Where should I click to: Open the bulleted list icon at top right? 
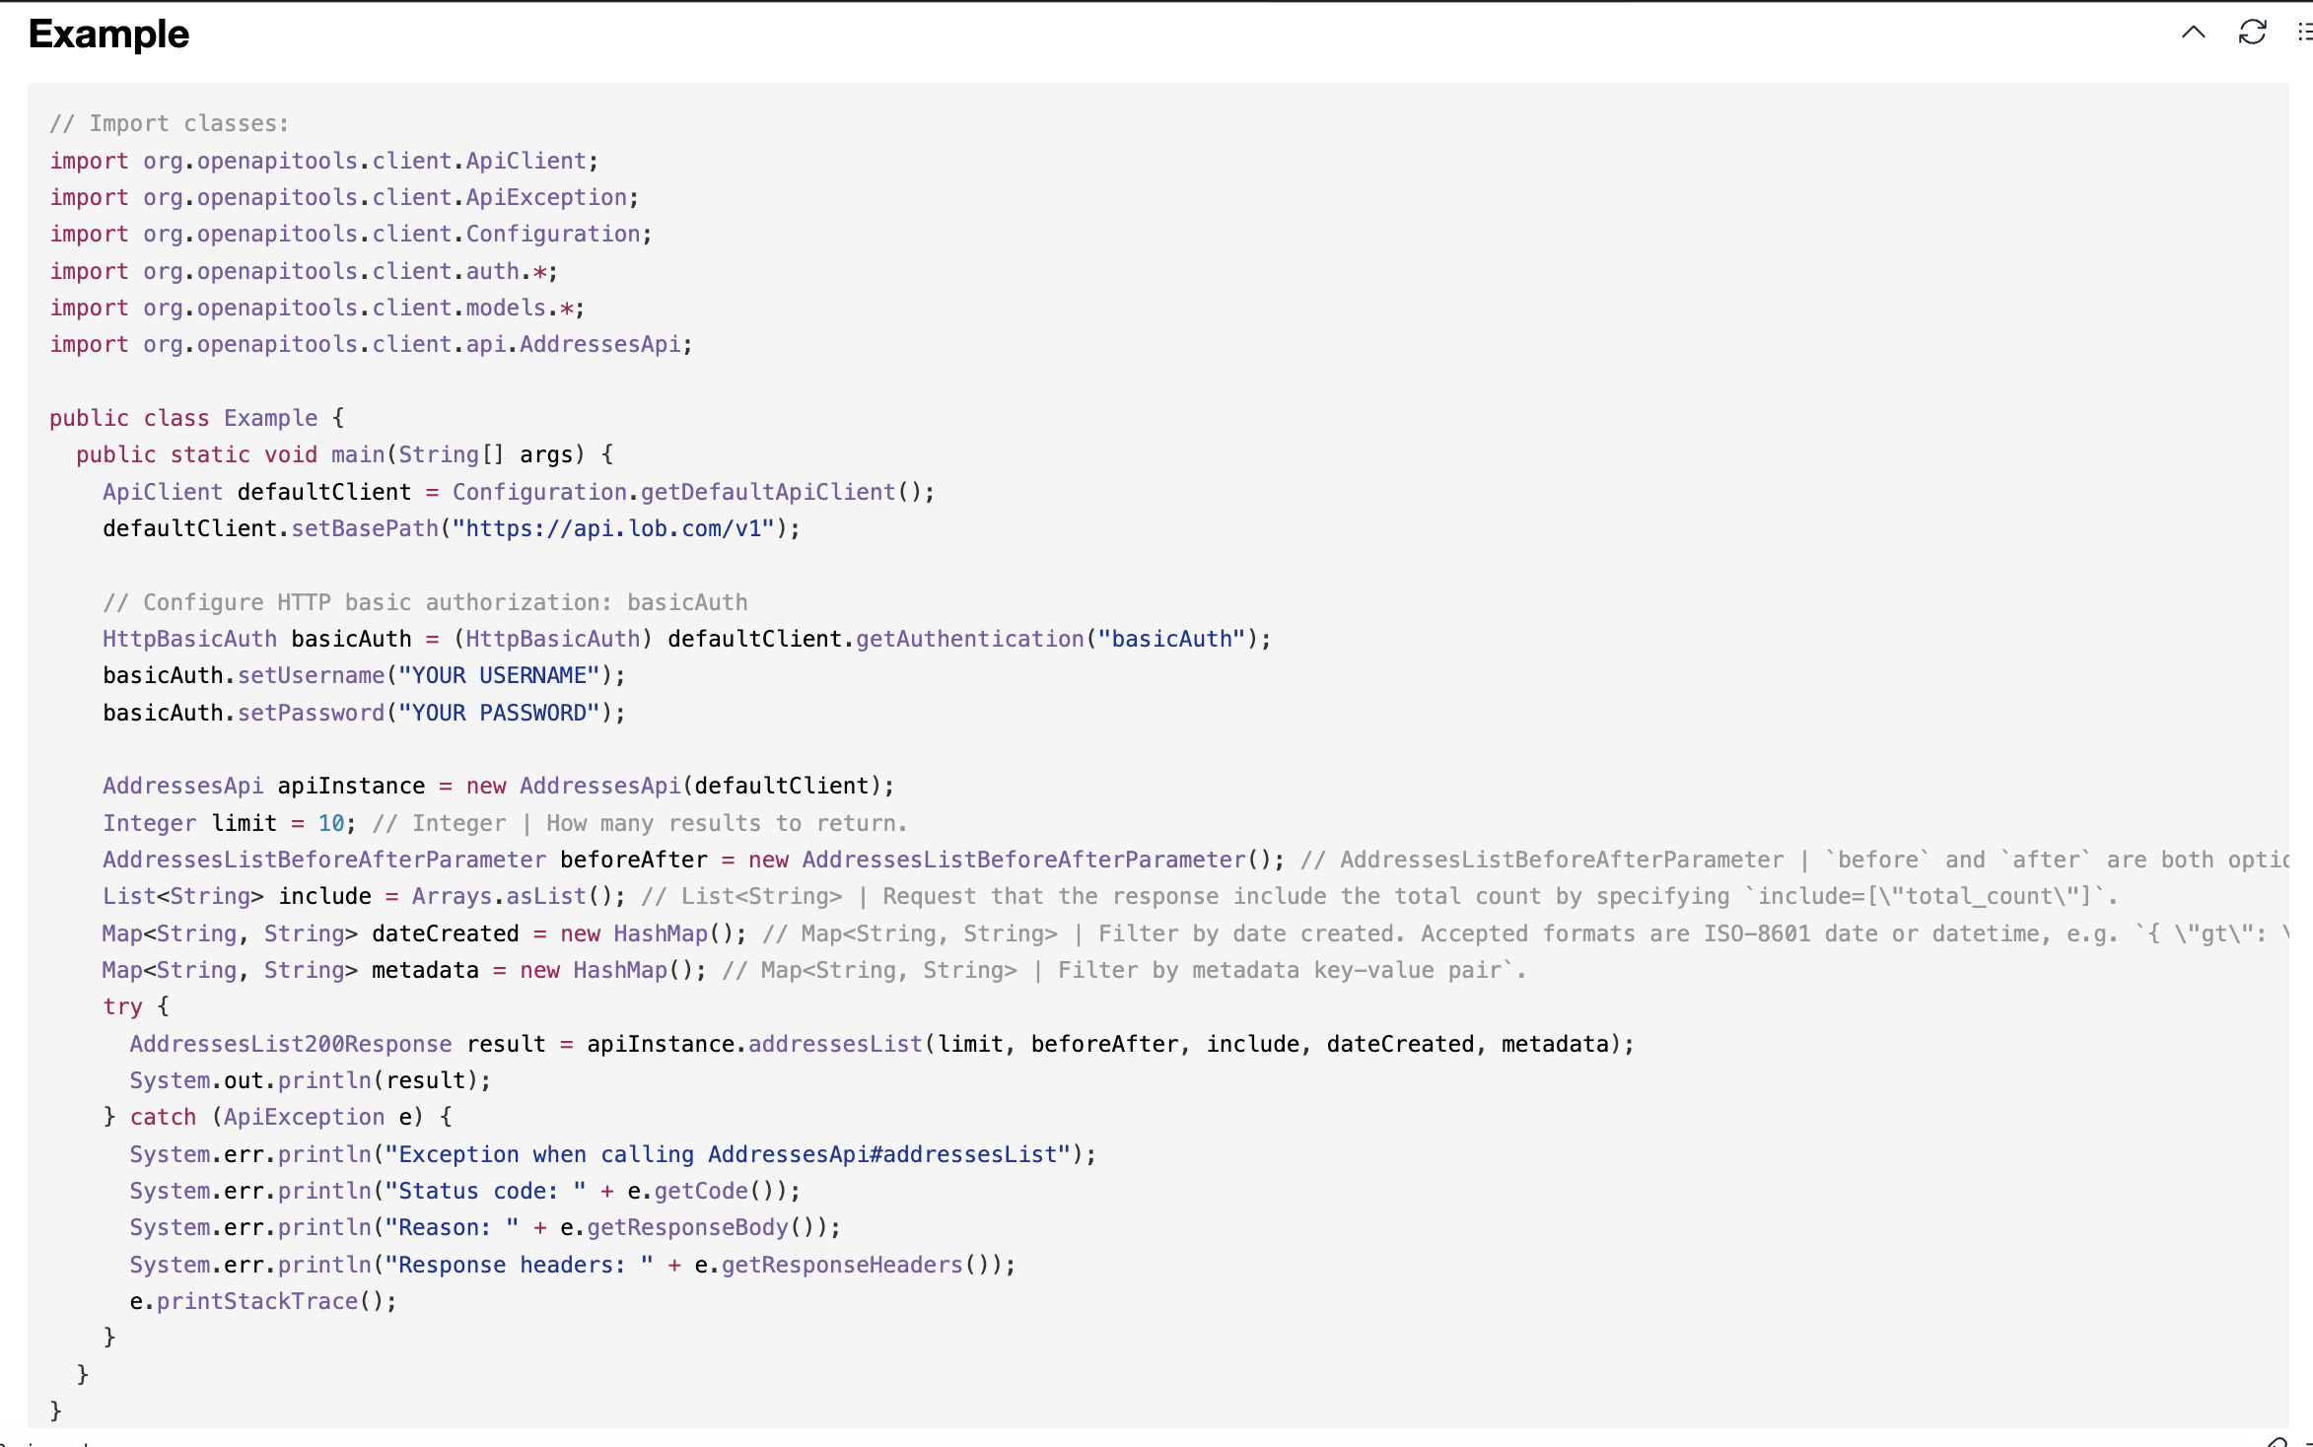tap(2303, 33)
